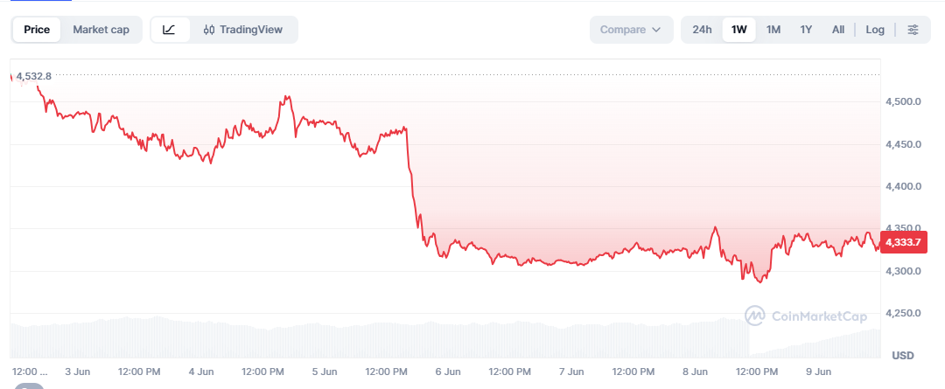Open the Compare dropdown
Image resolution: width=945 pixels, height=389 pixels.
coord(631,30)
